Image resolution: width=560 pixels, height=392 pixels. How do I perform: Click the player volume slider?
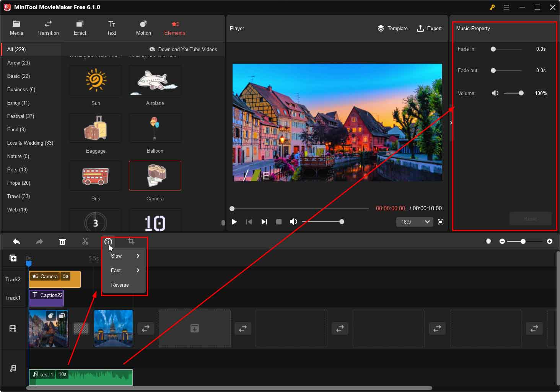(x=323, y=222)
